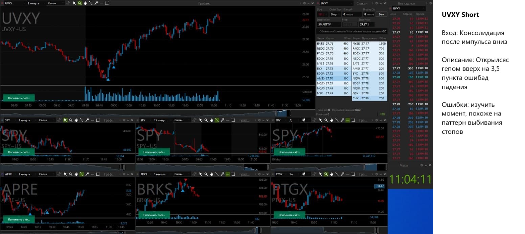Click the Стакан panel title
This screenshot has width=525, height=234.
coord(362,3)
